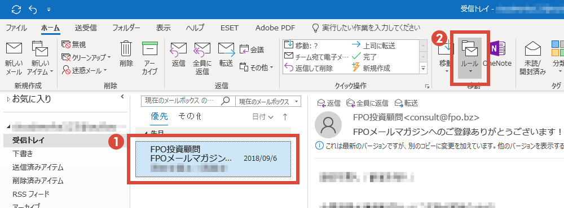
Task: Open the クリーンアップ dropdown
Action: (86, 57)
